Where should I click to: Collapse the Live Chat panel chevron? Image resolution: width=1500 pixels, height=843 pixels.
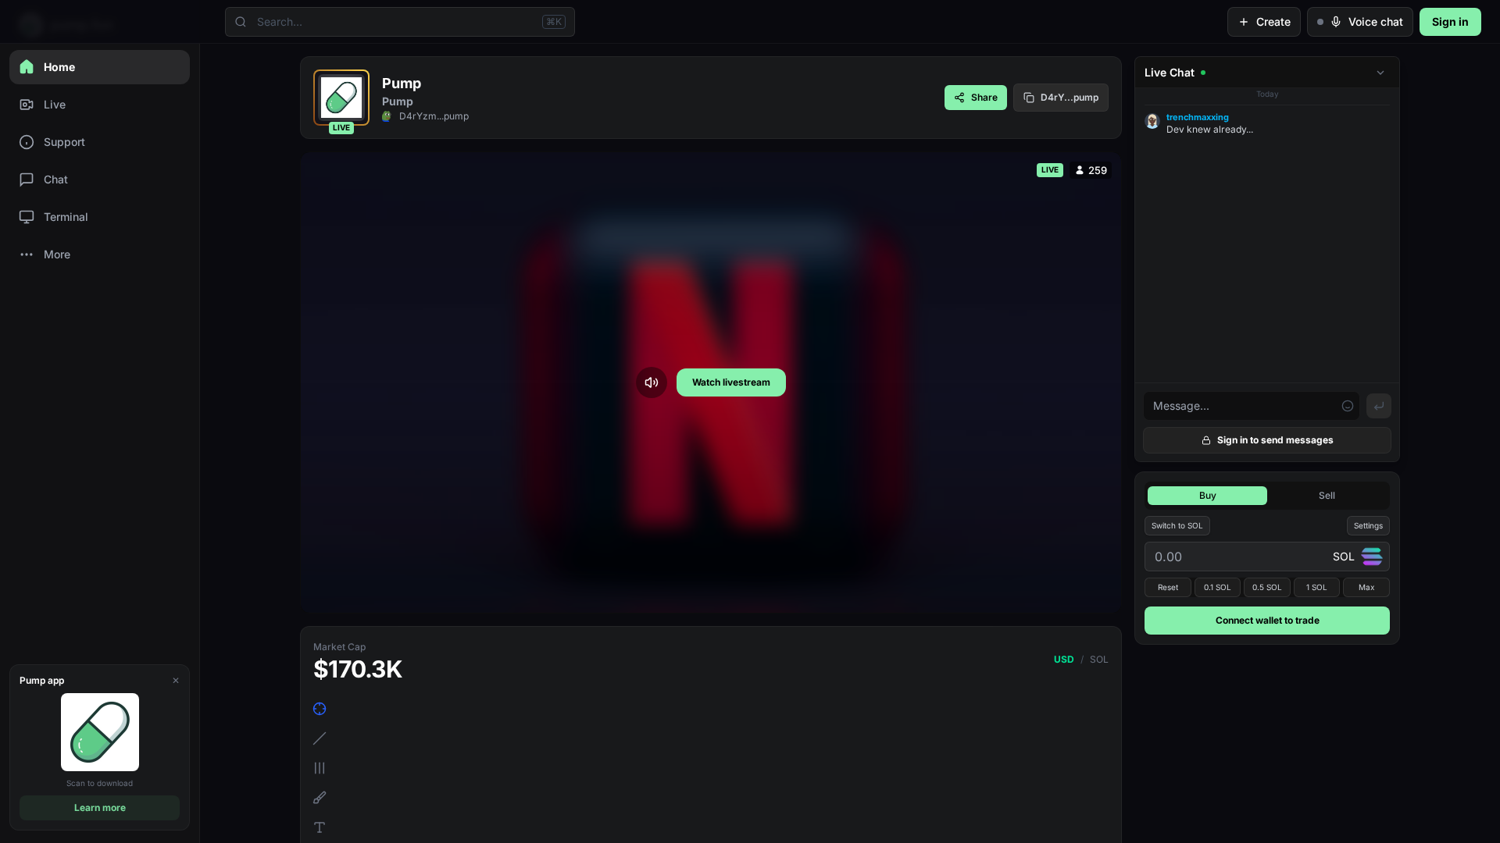(1380, 73)
